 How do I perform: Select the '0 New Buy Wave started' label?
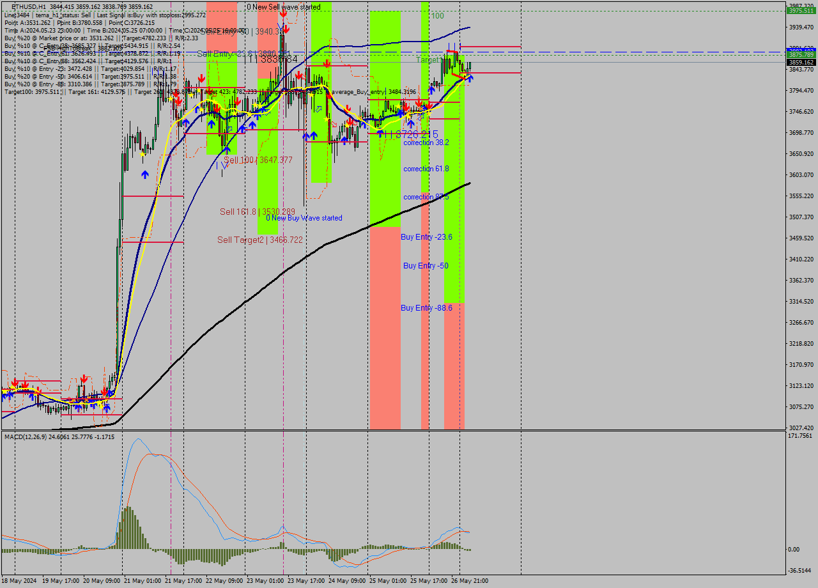click(304, 218)
